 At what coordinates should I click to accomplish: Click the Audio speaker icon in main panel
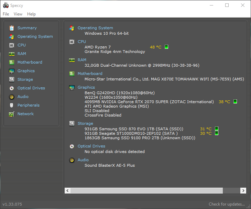(x=72, y=160)
